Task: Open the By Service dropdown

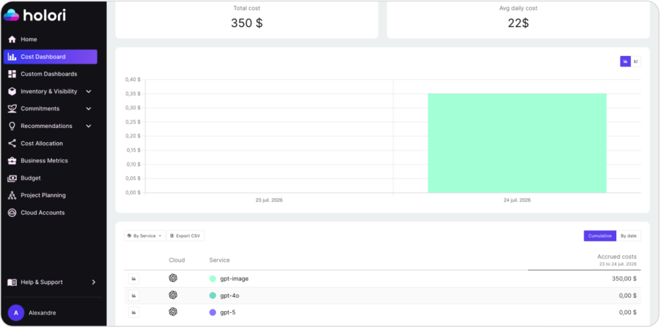Action: coord(144,236)
